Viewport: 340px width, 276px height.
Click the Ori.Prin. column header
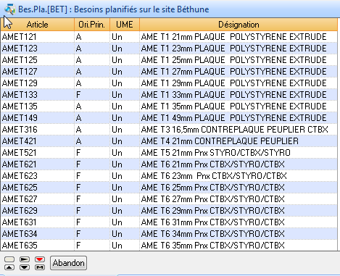tap(92, 25)
